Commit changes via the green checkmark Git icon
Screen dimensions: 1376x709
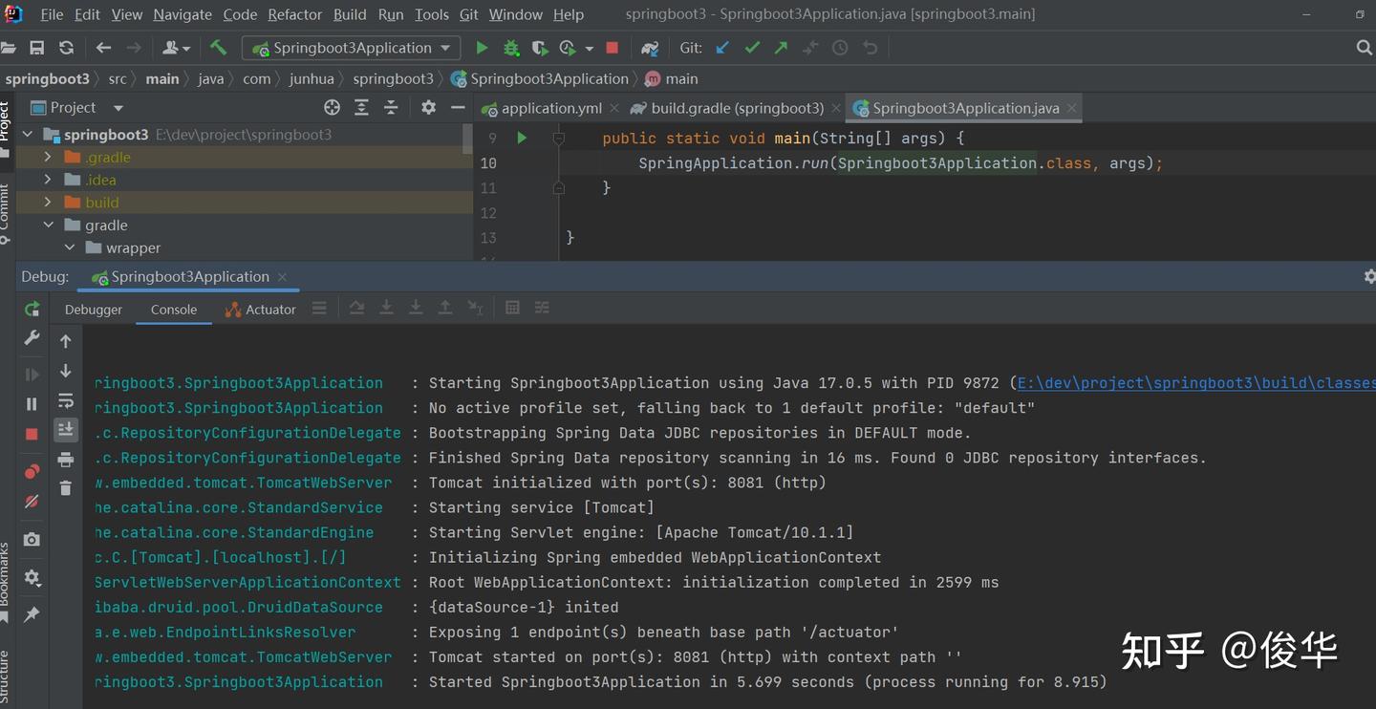click(x=752, y=48)
